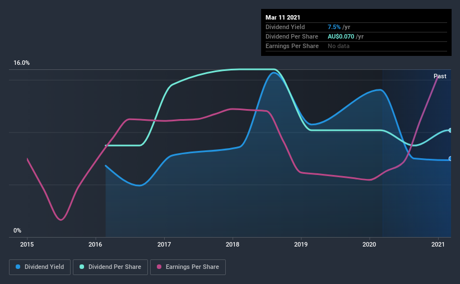Click the No data earnings value
This screenshot has height=284, width=460.
click(338, 46)
